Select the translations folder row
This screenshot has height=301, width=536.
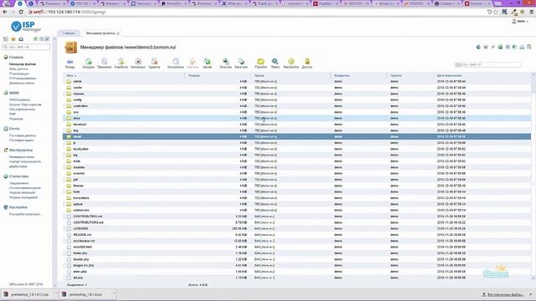point(296,198)
